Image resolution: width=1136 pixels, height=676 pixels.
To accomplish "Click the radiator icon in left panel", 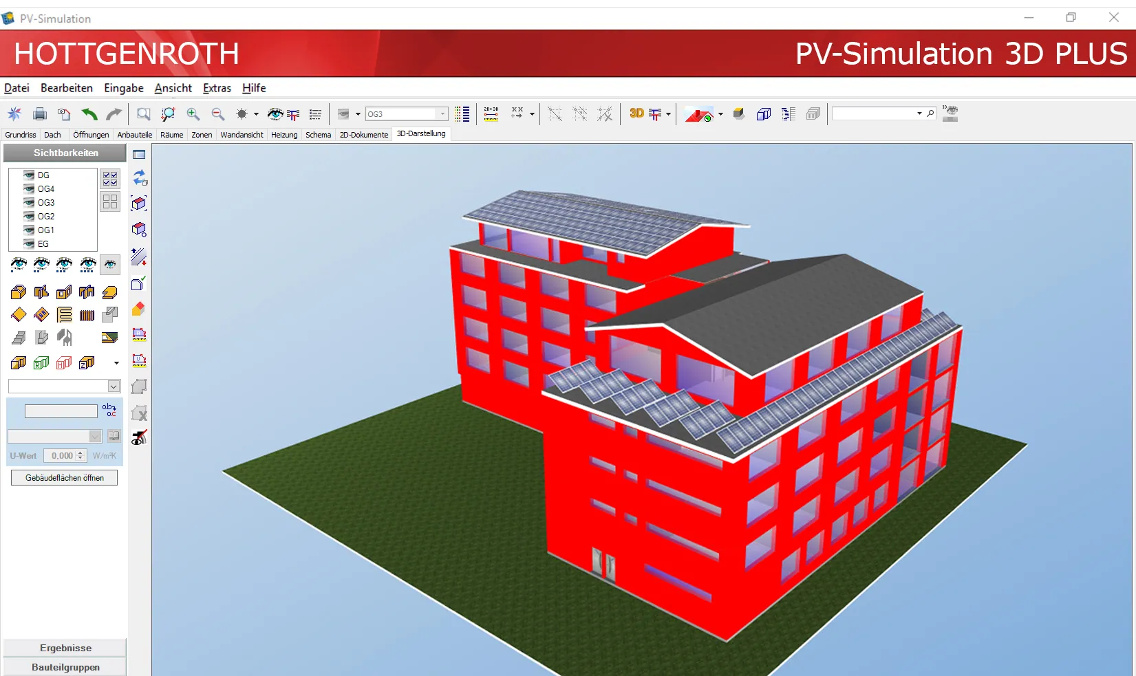I will 87,315.
